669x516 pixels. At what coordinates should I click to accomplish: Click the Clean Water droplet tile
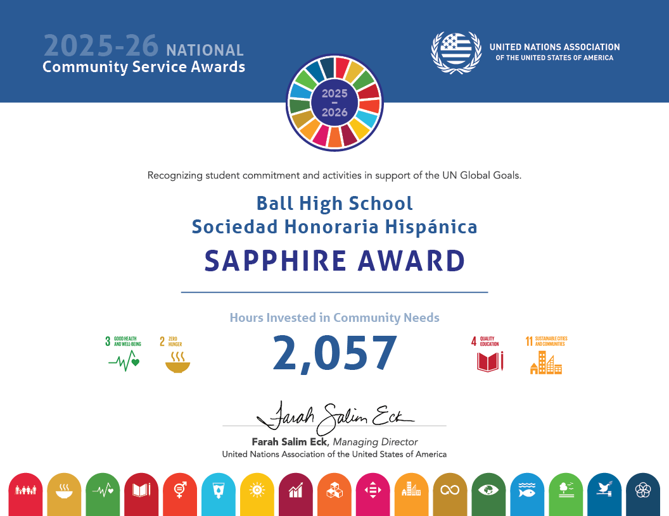pos(219,494)
